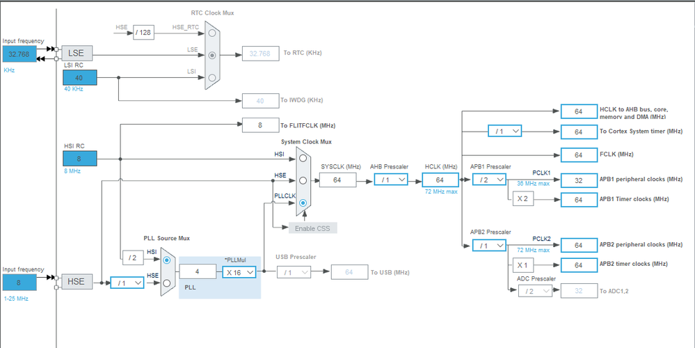Expand the APB1 Prescaler /2 dropdown

click(x=489, y=180)
